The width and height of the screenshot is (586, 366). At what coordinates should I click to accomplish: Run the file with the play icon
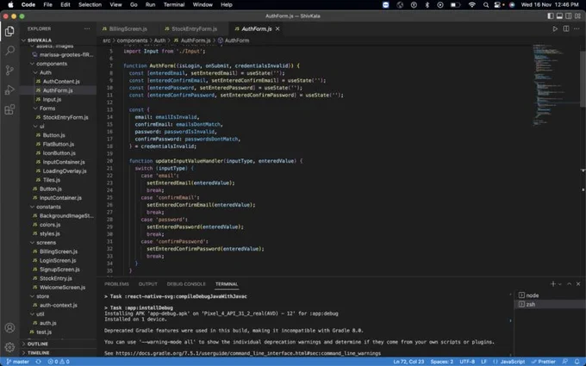pos(555,28)
